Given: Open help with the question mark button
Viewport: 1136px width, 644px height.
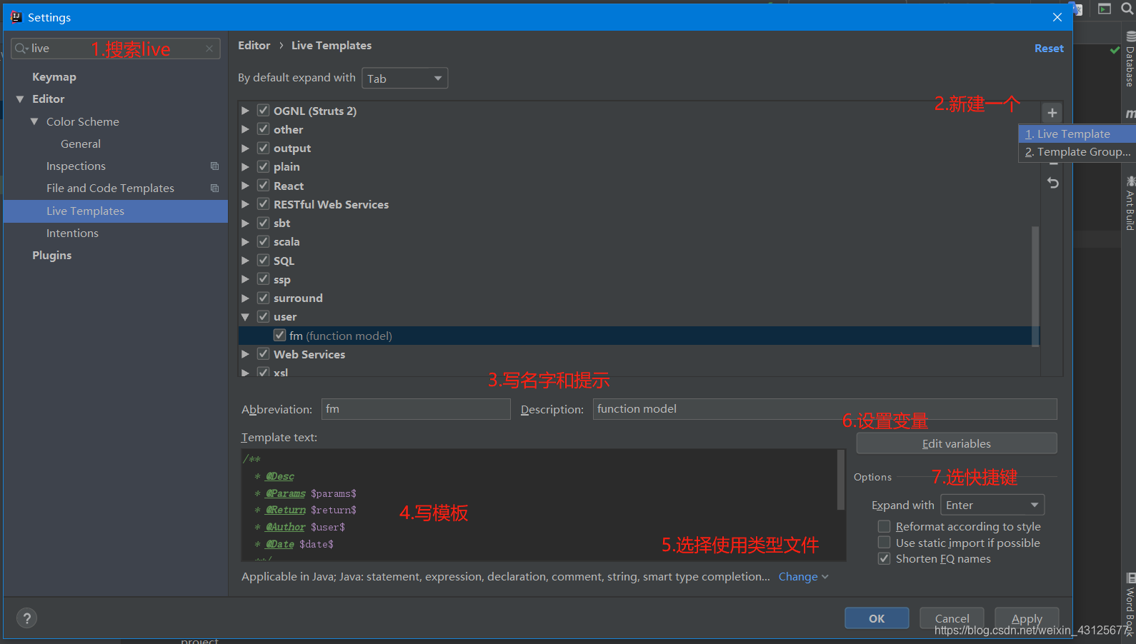Looking at the screenshot, I should pyautogui.click(x=26, y=618).
